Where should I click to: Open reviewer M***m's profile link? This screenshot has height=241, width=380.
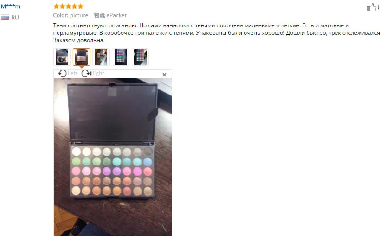pyautogui.click(x=11, y=6)
